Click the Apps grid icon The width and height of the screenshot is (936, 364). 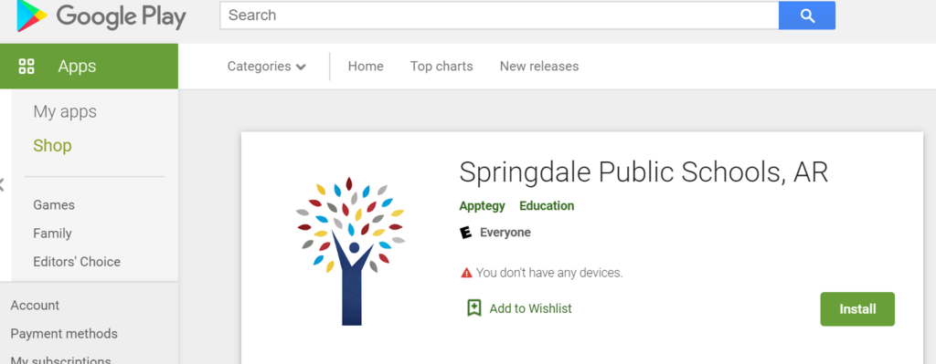pyautogui.click(x=27, y=66)
